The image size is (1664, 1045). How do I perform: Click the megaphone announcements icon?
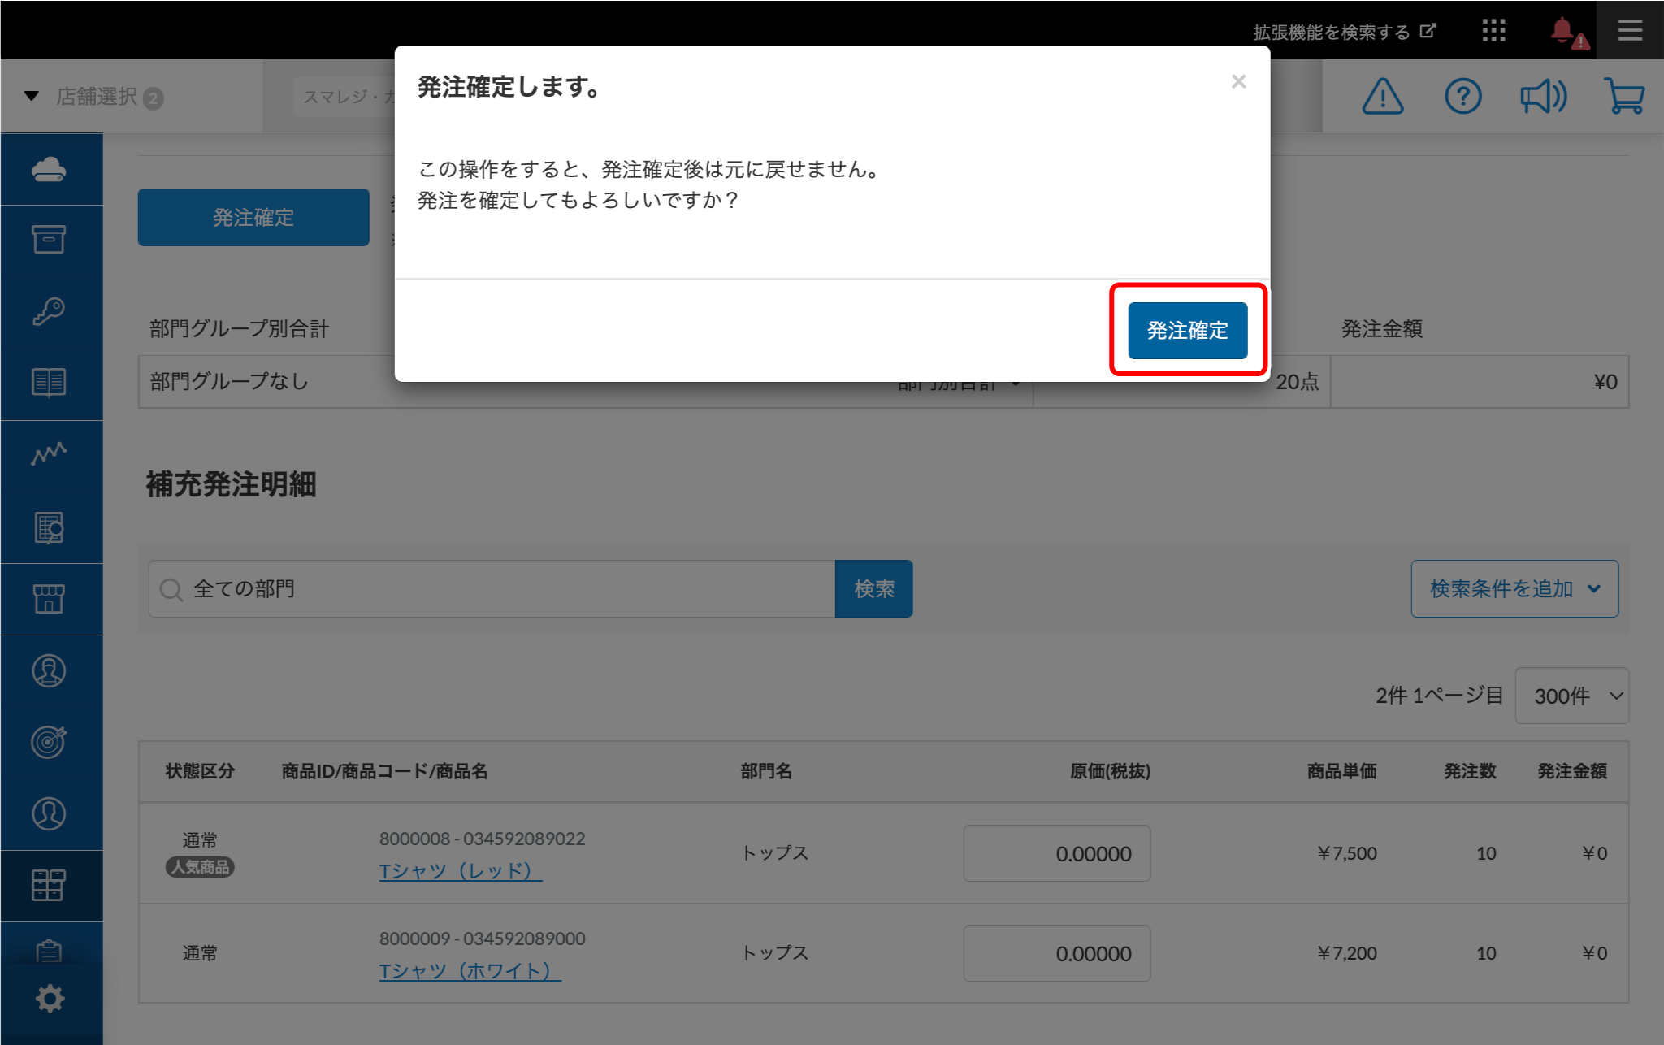(1542, 97)
